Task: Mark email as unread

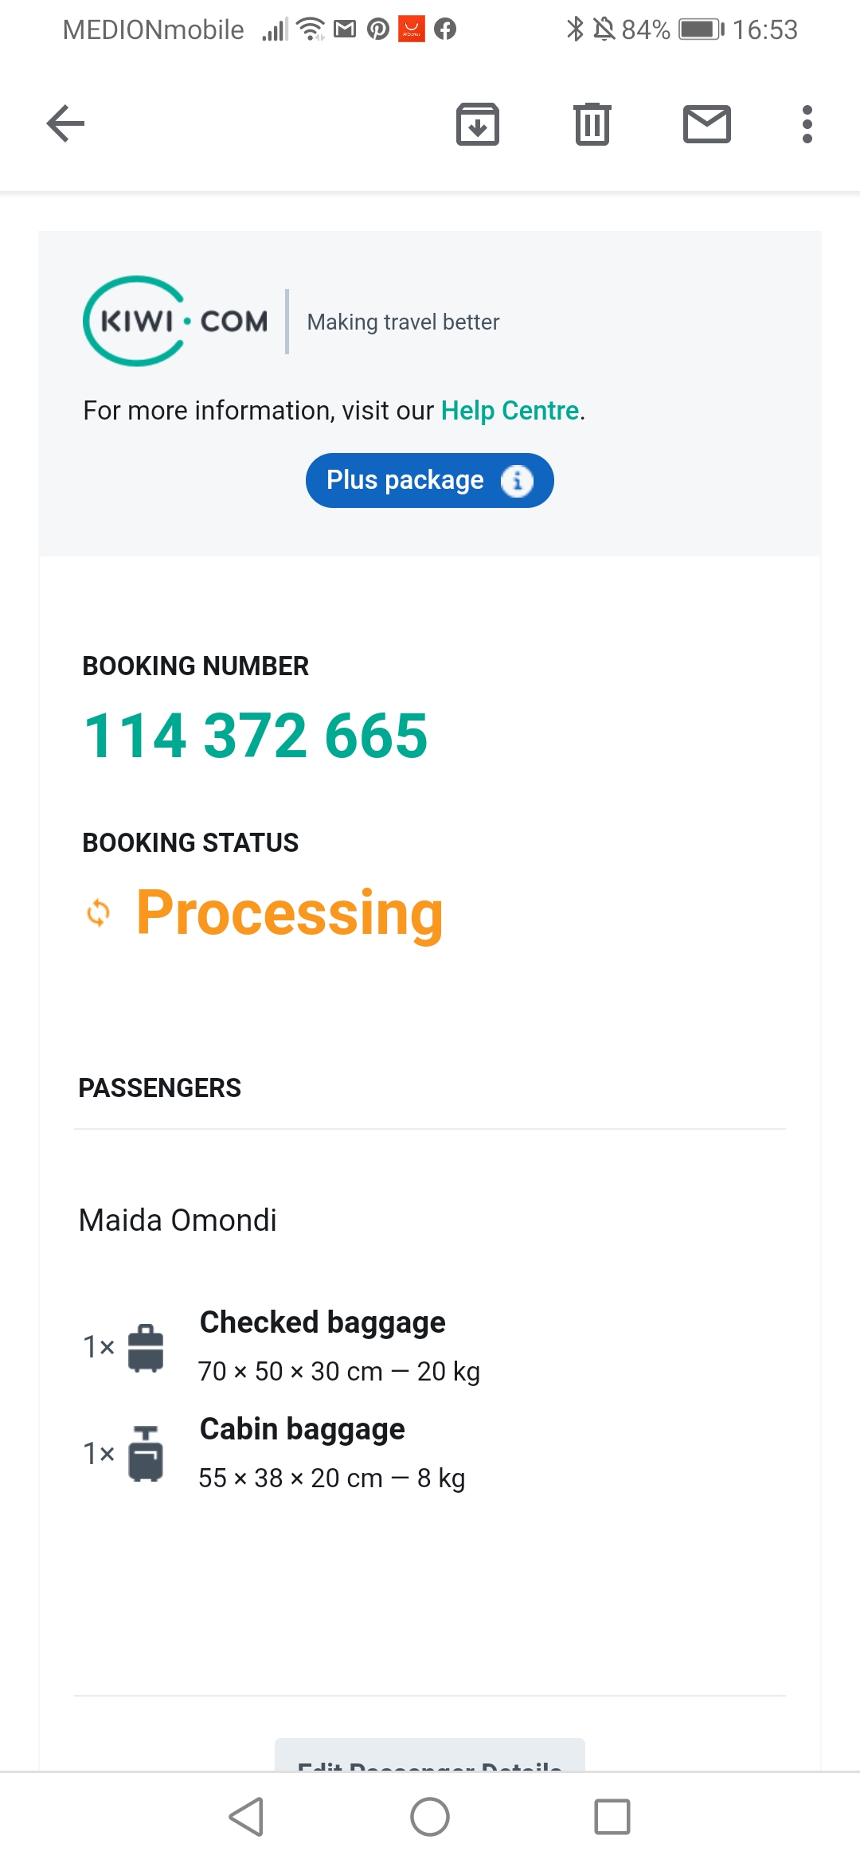Action: click(x=707, y=124)
